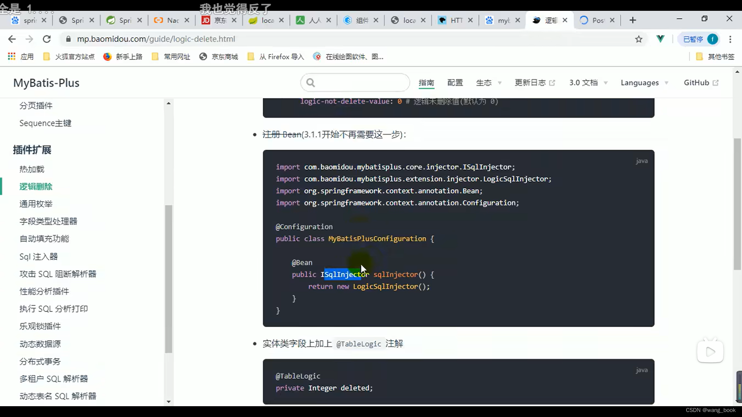742x417 pixels.
Task: Click the video play button overlay
Action: pyautogui.click(x=710, y=351)
